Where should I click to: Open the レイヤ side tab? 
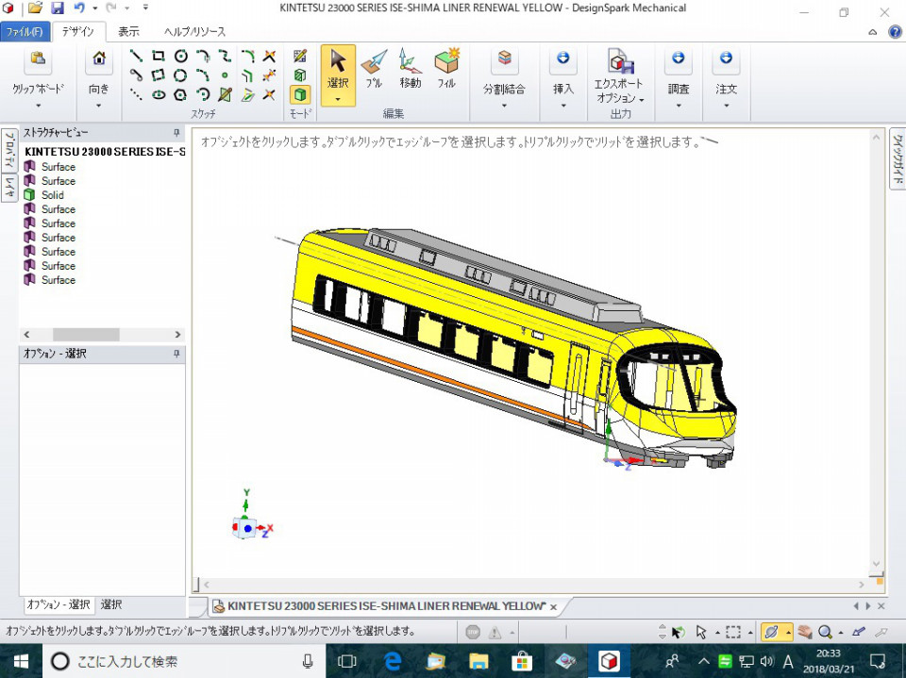pos(9,188)
